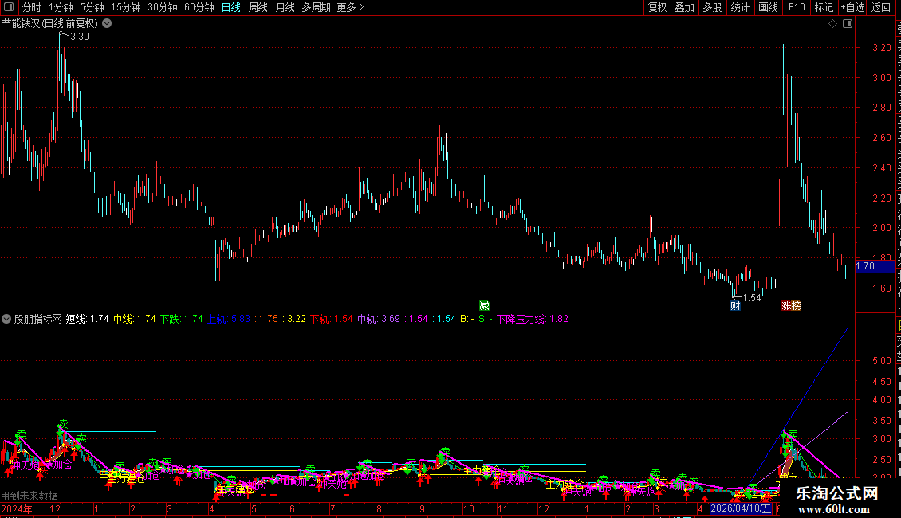This screenshot has height=518, width=901.
Task: Expand the 股朋指标网 indicator dropdown
Action: click(6, 319)
